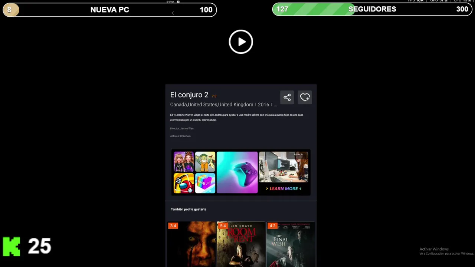
Task: Click the SEGUIDORES followers progress bar
Action: pyautogui.click(x=372, y=9)
